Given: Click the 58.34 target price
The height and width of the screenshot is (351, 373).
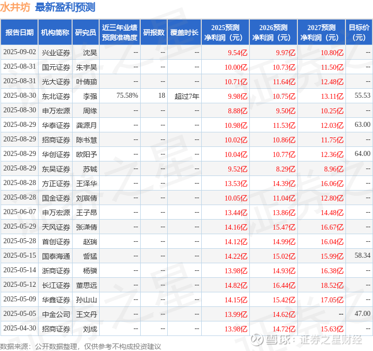Looking at the screenshot, I should [362, 255].
